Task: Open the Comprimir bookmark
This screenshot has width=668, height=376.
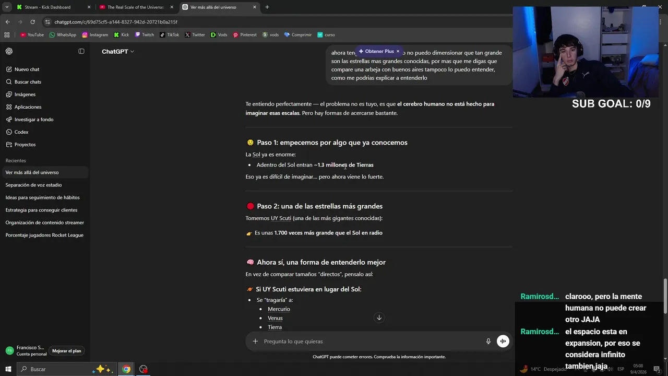Action: point(298,35)
